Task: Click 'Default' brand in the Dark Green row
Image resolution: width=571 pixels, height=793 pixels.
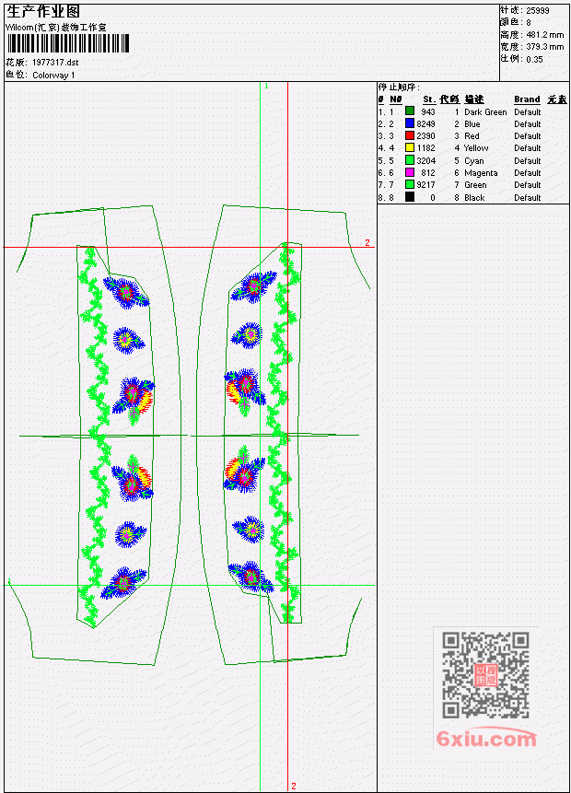Action: pyautogui.click(x=528, y=111)
